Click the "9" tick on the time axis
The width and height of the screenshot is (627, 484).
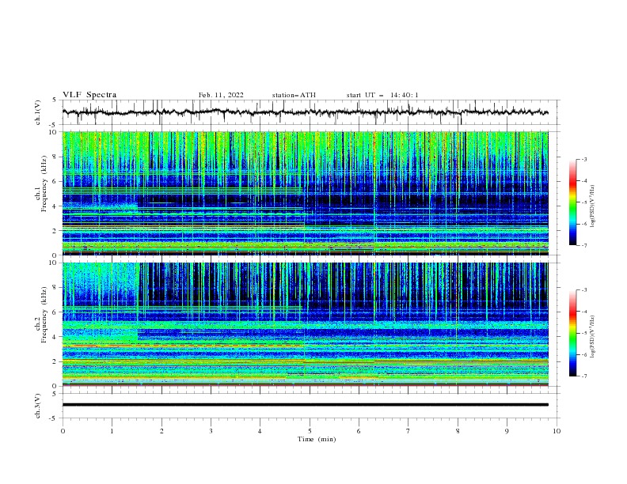(507, 431)
